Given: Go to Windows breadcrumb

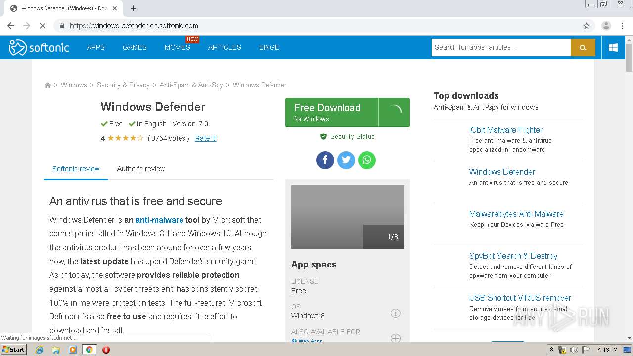Looking at the screenshot, I should click(x=74, y=85).
